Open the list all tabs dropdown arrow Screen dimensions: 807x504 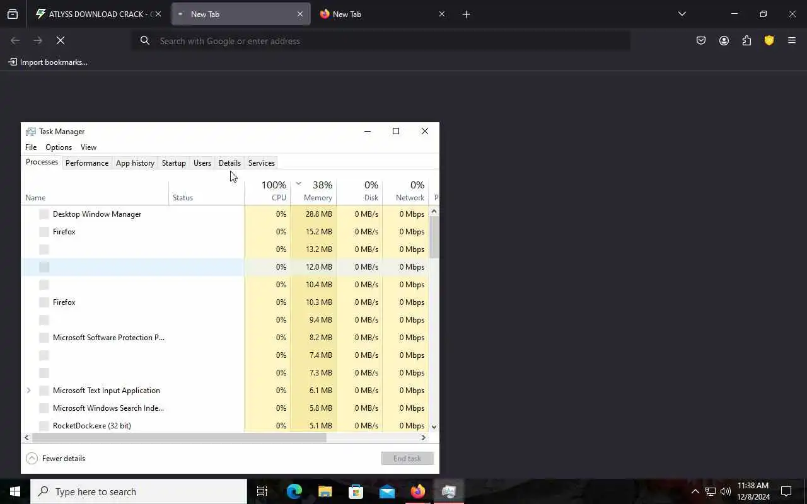(x=682, y=14)
